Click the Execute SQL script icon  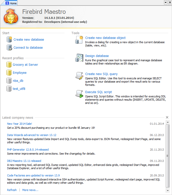pos(79,94)
